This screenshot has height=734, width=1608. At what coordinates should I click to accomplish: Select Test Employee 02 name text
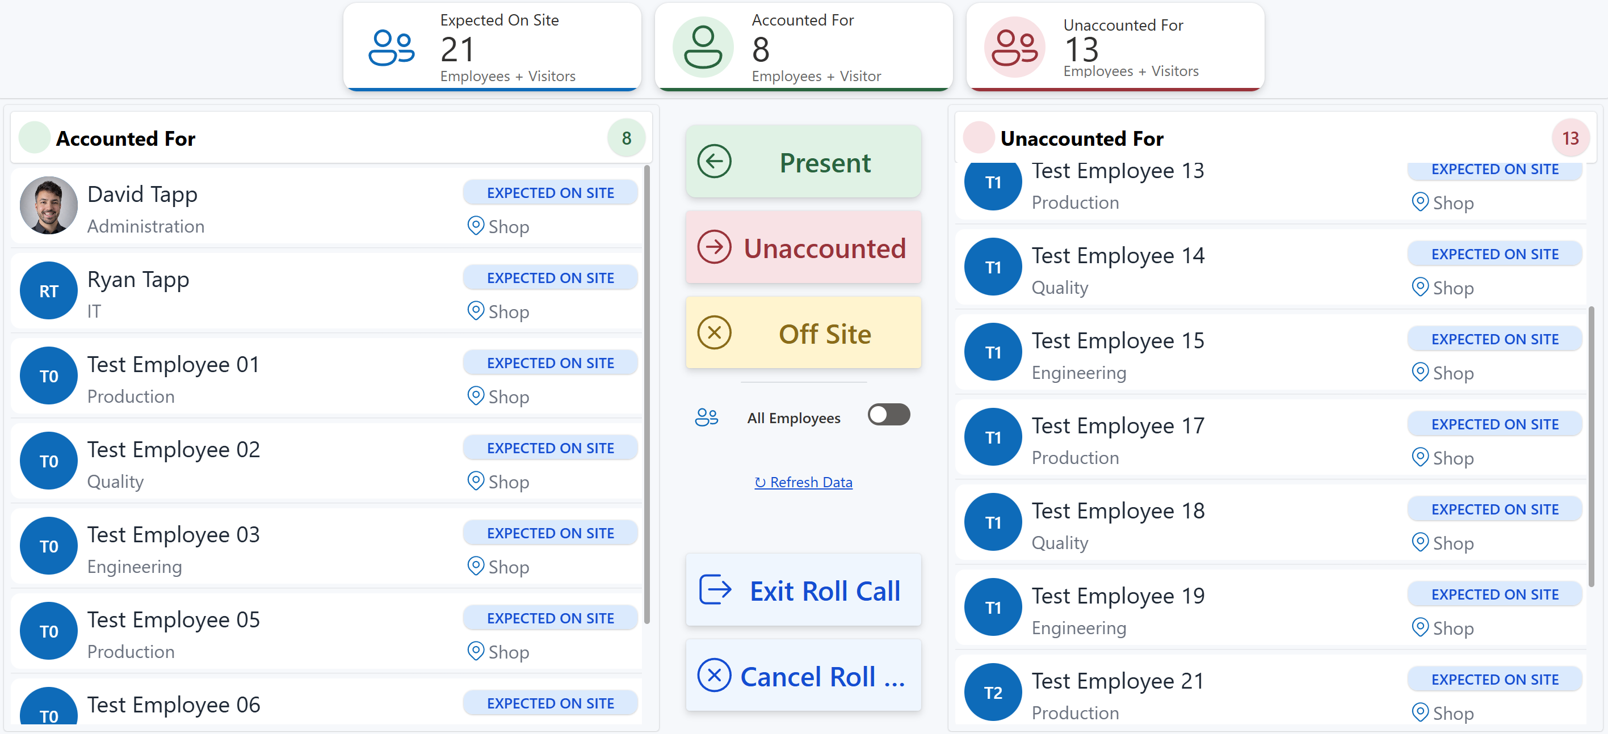tap(173, 450)
